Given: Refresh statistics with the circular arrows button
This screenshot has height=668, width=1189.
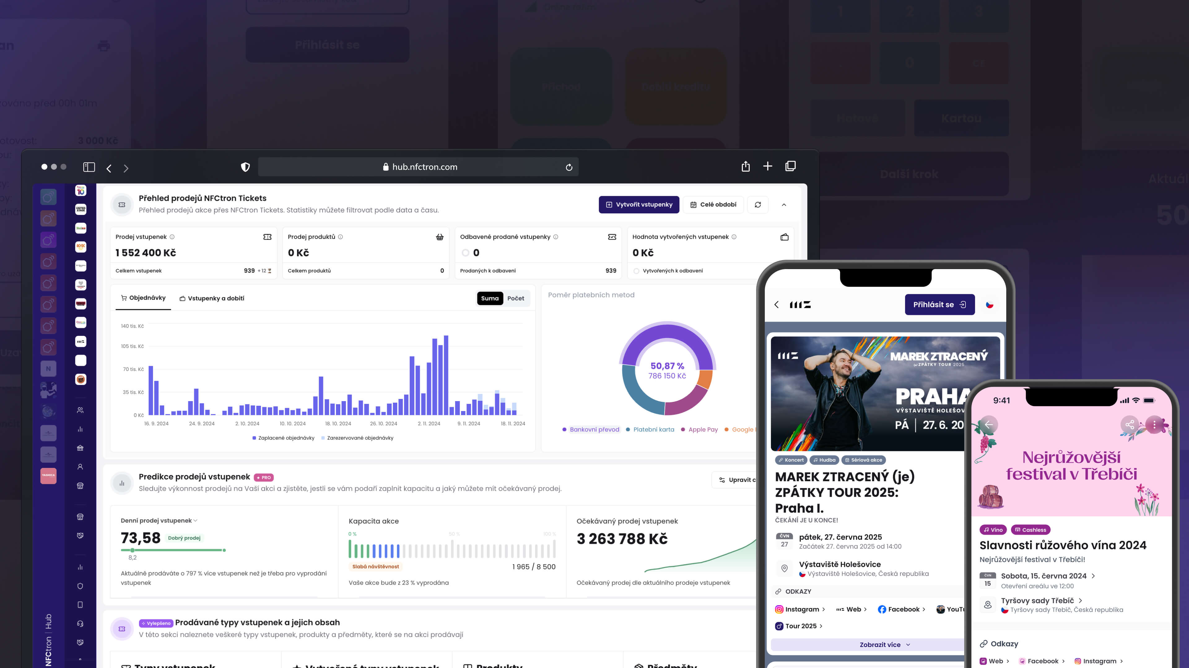Looking at the screenshot, I should 758,205.
